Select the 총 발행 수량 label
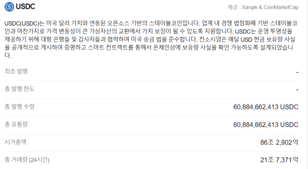Screen dimensions: 308x169 pyautogui.click(x=19, y=106)
